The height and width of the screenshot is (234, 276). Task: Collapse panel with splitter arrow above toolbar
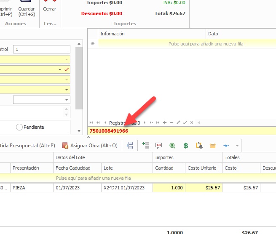88,137
